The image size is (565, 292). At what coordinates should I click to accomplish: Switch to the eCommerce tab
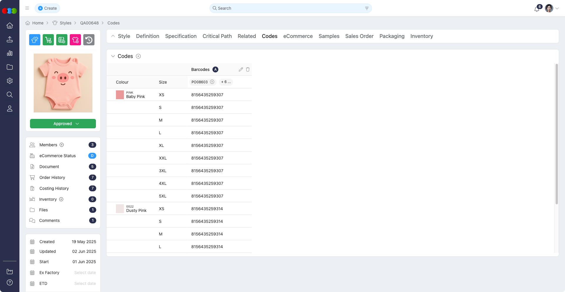(298, 36)
